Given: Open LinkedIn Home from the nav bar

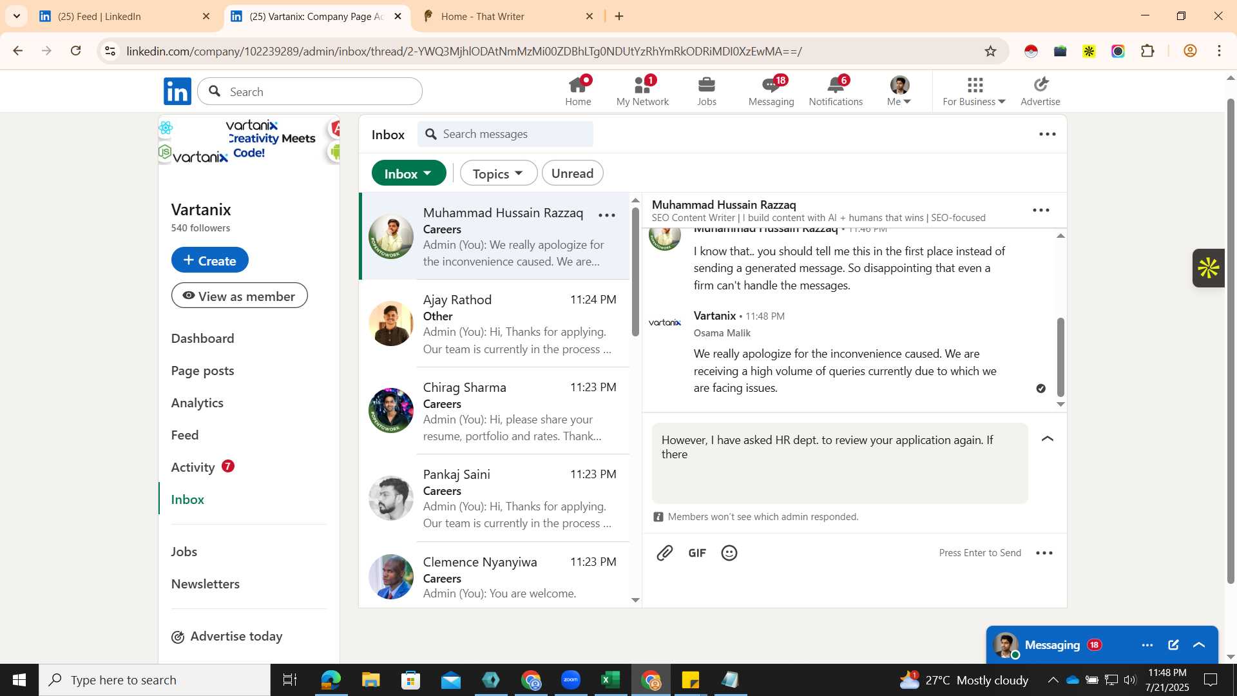Looking at the screenshot, I should tap(578, 91).
